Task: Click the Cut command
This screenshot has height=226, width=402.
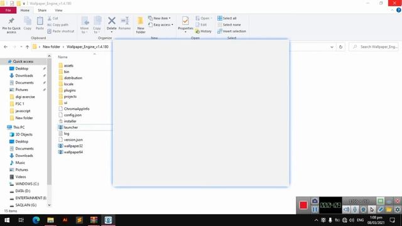Action: (53, 18)
